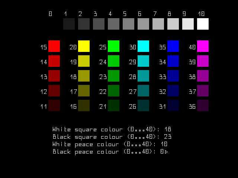Select the darkest gray swatch numbered 1
The height and width of the screenshot is (178, 238).
pos(69,24)
